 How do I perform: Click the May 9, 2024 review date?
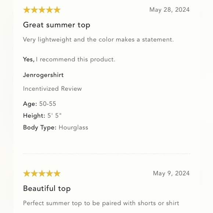(171, 173)
